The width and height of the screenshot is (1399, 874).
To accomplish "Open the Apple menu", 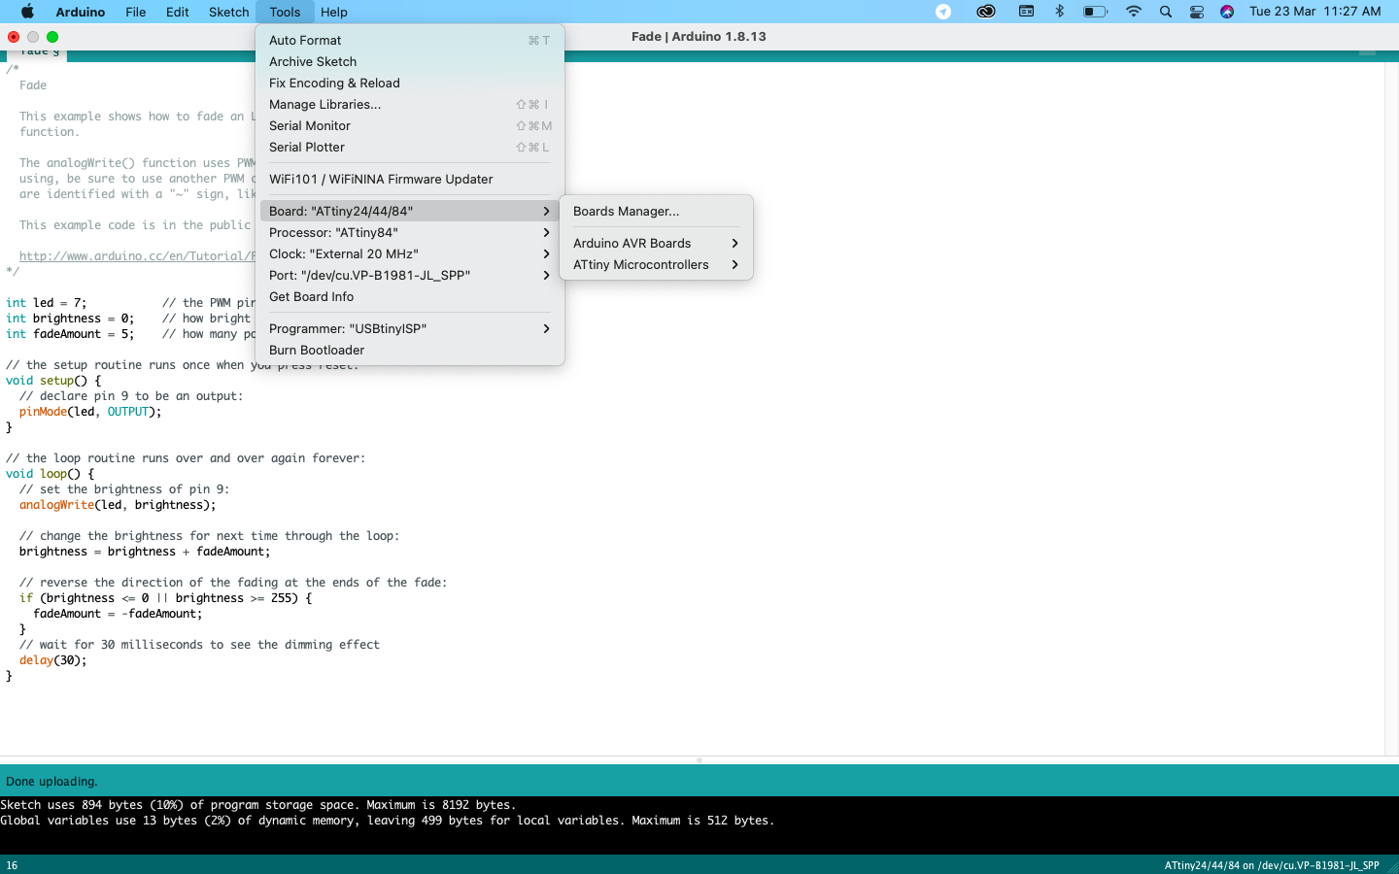I will click(27, 12).
